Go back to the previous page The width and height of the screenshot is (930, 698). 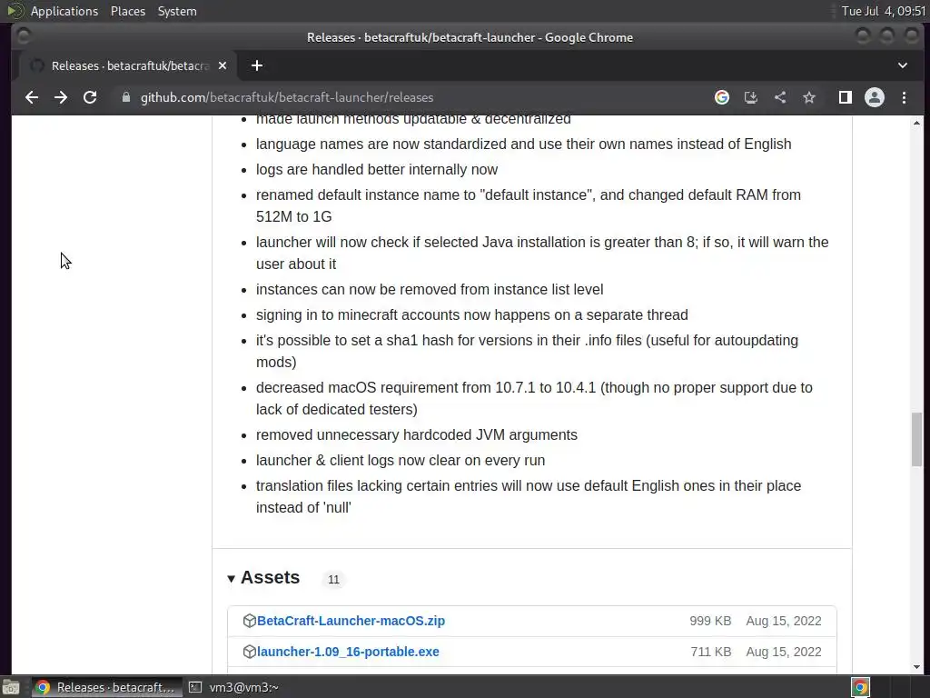pyautogui.click(x=32, y=97)
